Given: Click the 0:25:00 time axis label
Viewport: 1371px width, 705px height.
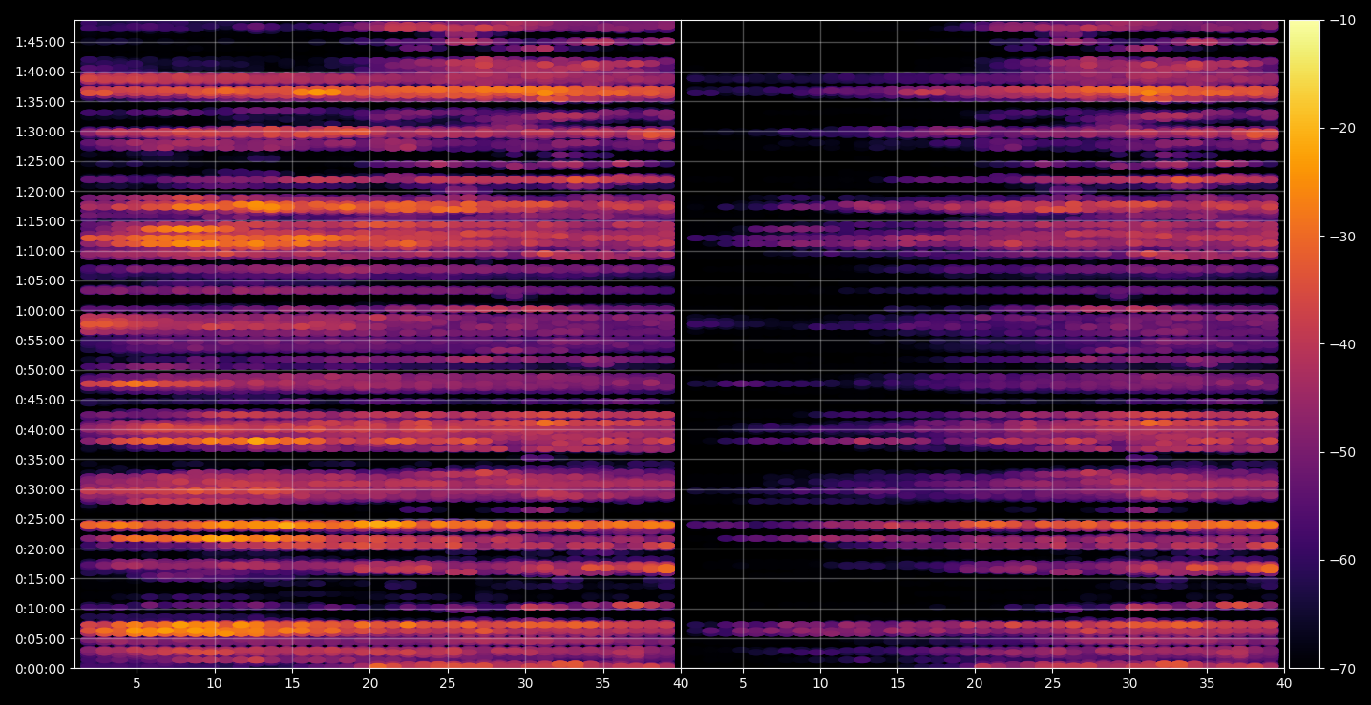Looking at the screenshot, I should pos(40,520).
